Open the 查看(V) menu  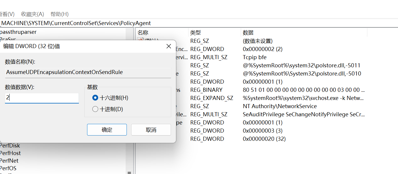click(x=7, y=14)
